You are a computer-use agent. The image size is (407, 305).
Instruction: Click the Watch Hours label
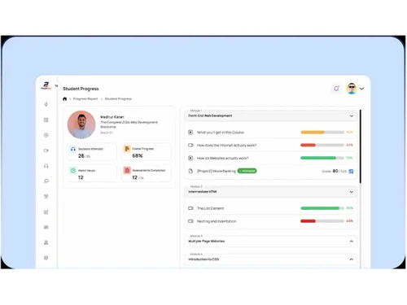click(86, 171)
